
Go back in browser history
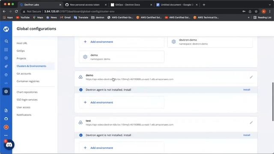pos(4,12)
